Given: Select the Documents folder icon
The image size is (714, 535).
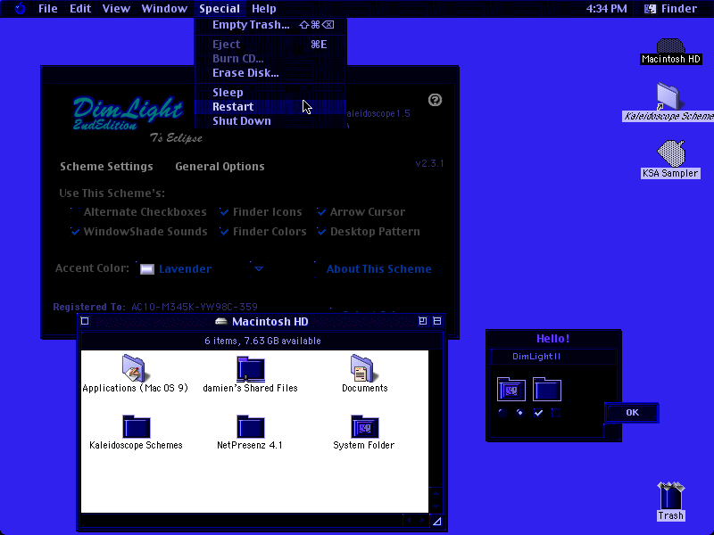Looking at the screenshot, I should tap(362, 368).
